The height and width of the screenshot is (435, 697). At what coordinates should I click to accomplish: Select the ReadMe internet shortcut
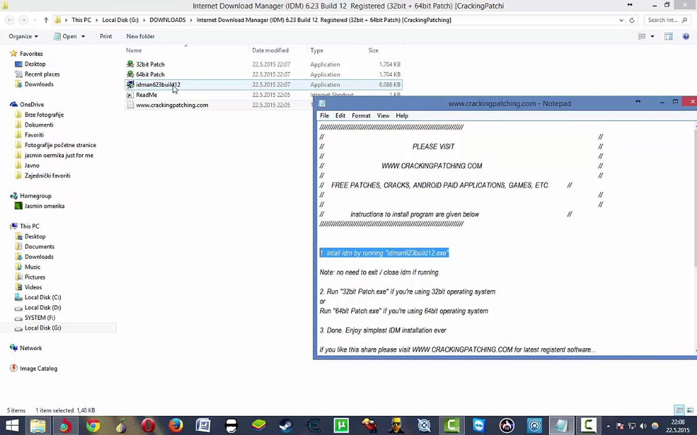point(146,95)
